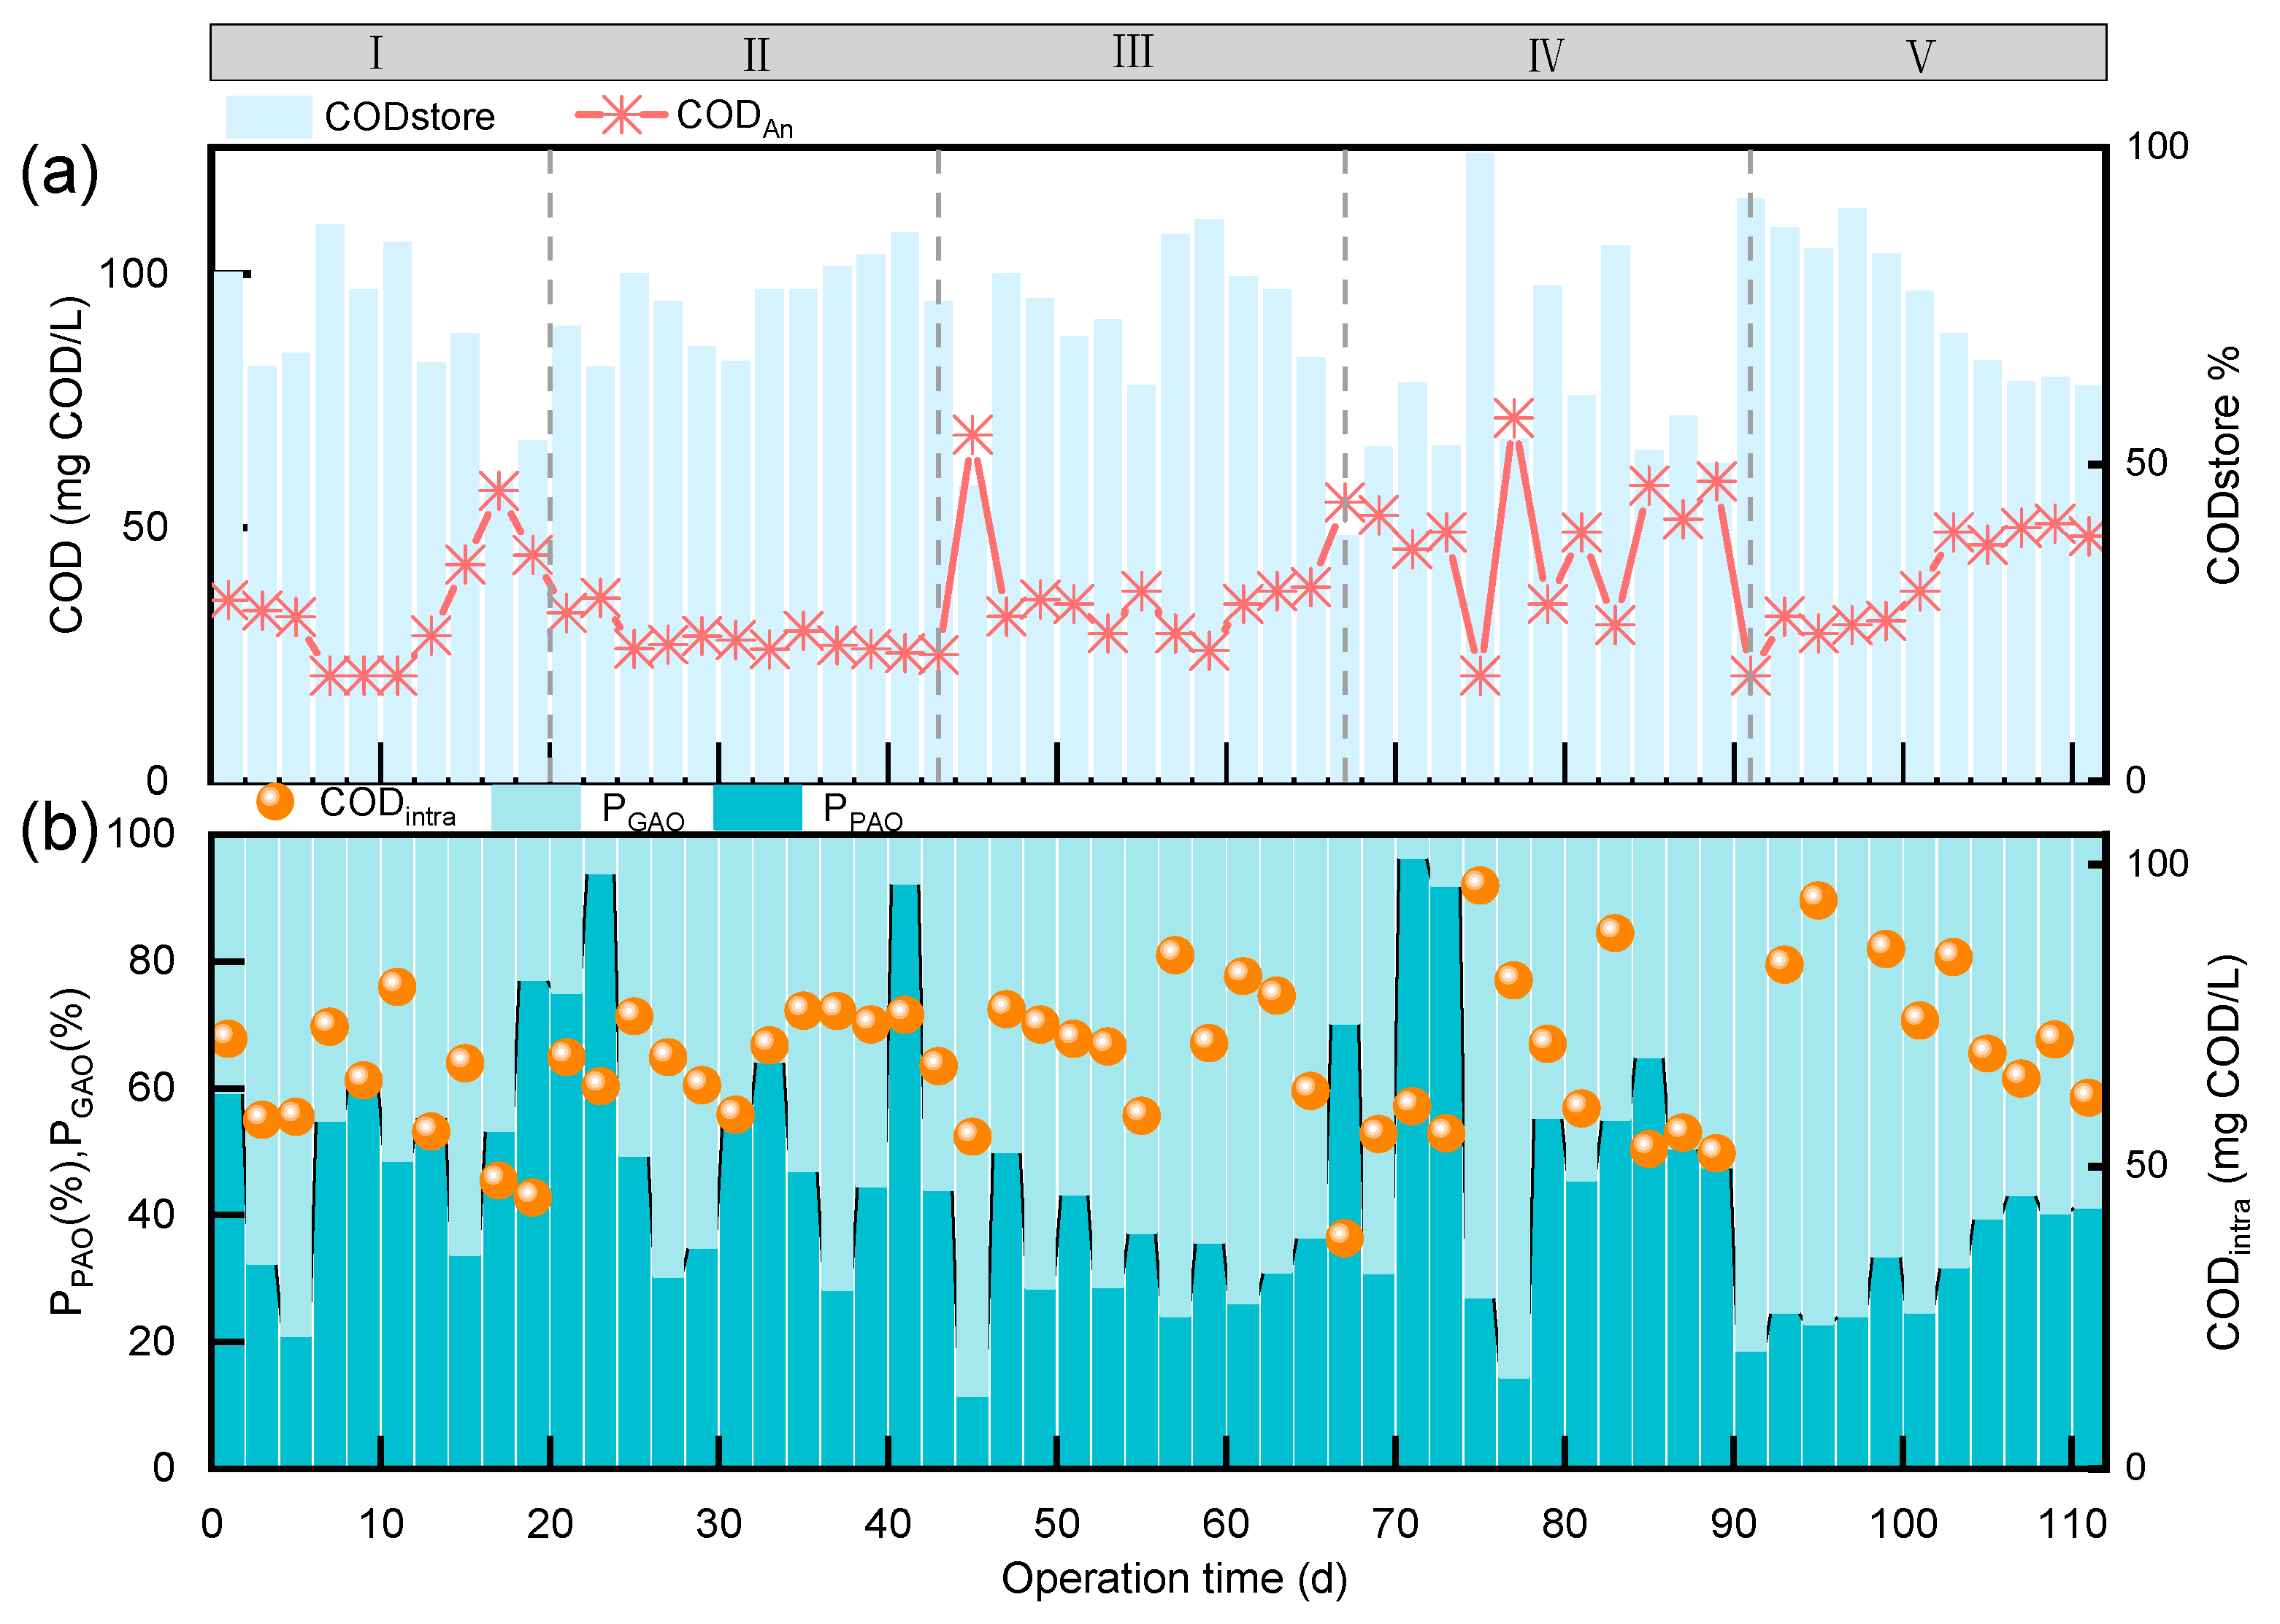Click the red asterisk peak near day 45
This screenshot has width=2280, height=1624.
pyautogui.click(x=973, y=435)
